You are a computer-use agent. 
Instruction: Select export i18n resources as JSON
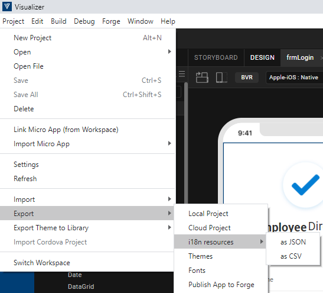293,242
